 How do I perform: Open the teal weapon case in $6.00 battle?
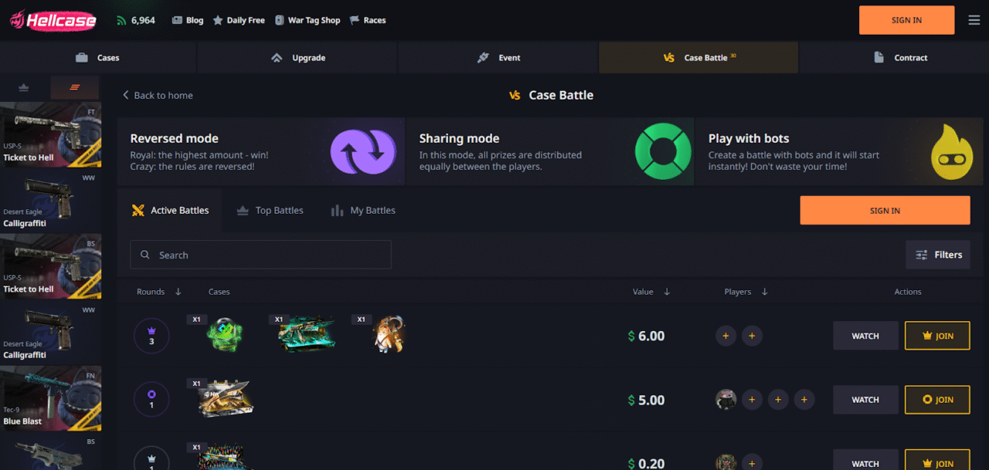pyautogui.click(x=308, y=333)
